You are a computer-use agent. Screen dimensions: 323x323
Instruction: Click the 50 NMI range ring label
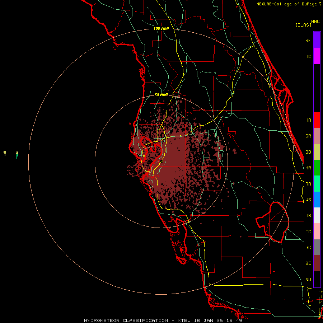[161, 95]
